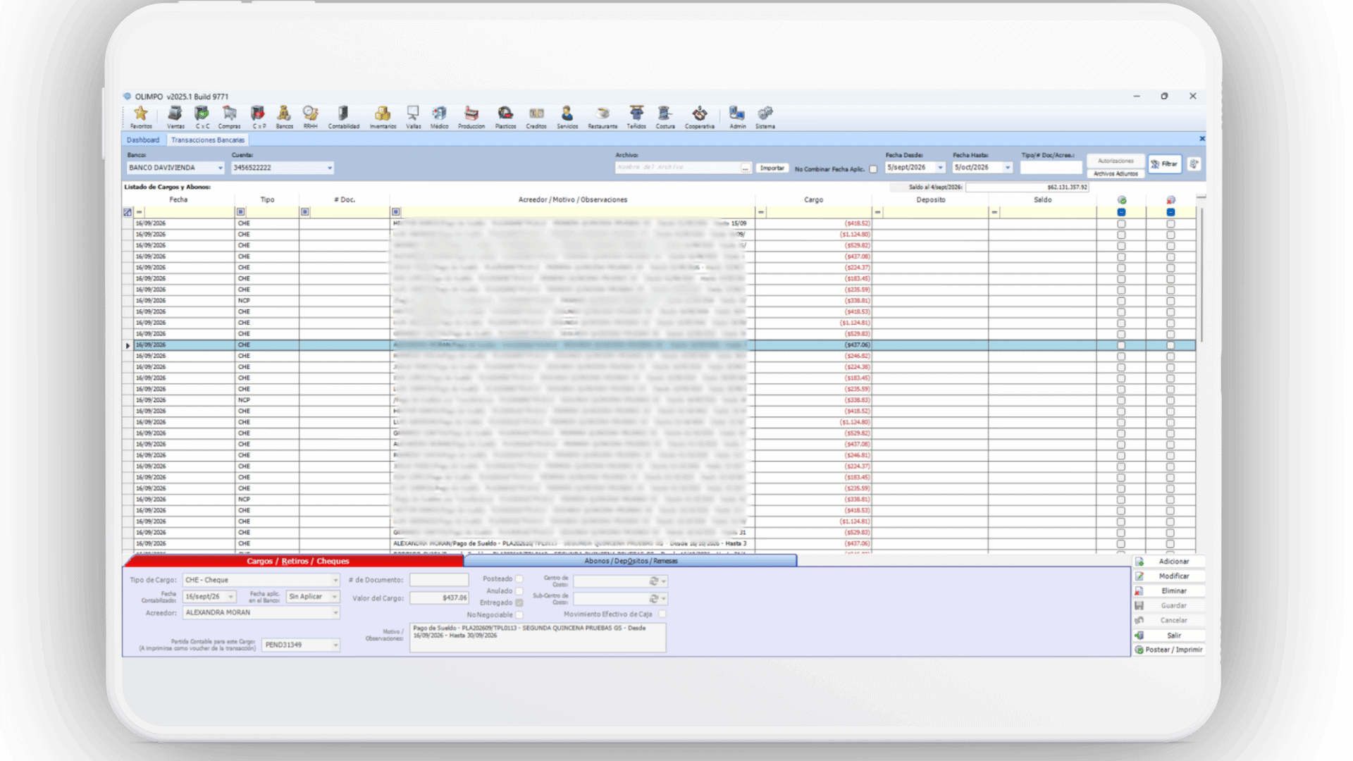Viewport: 1353px width, 761px height.
Task: Open the Sistema gears module
Action: [x=765, y=117]
